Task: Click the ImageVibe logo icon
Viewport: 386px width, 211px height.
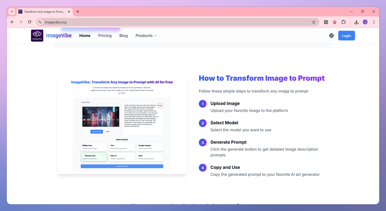Action: [x=37, y=35]
